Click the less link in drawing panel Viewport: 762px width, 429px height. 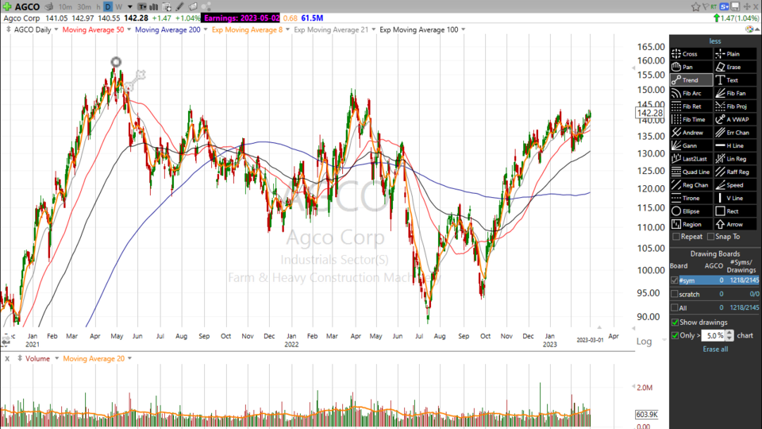pos(715,41)
